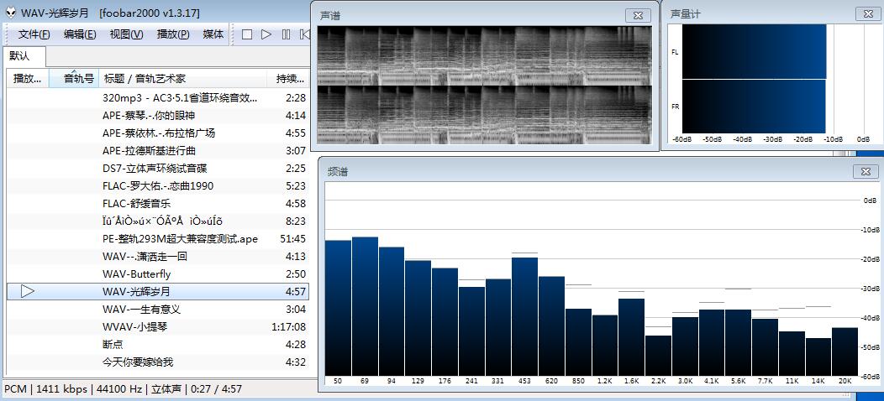Screen dimensions: 884x401
Task: Open the 播放(P) menu
Action: click(173, 34)
